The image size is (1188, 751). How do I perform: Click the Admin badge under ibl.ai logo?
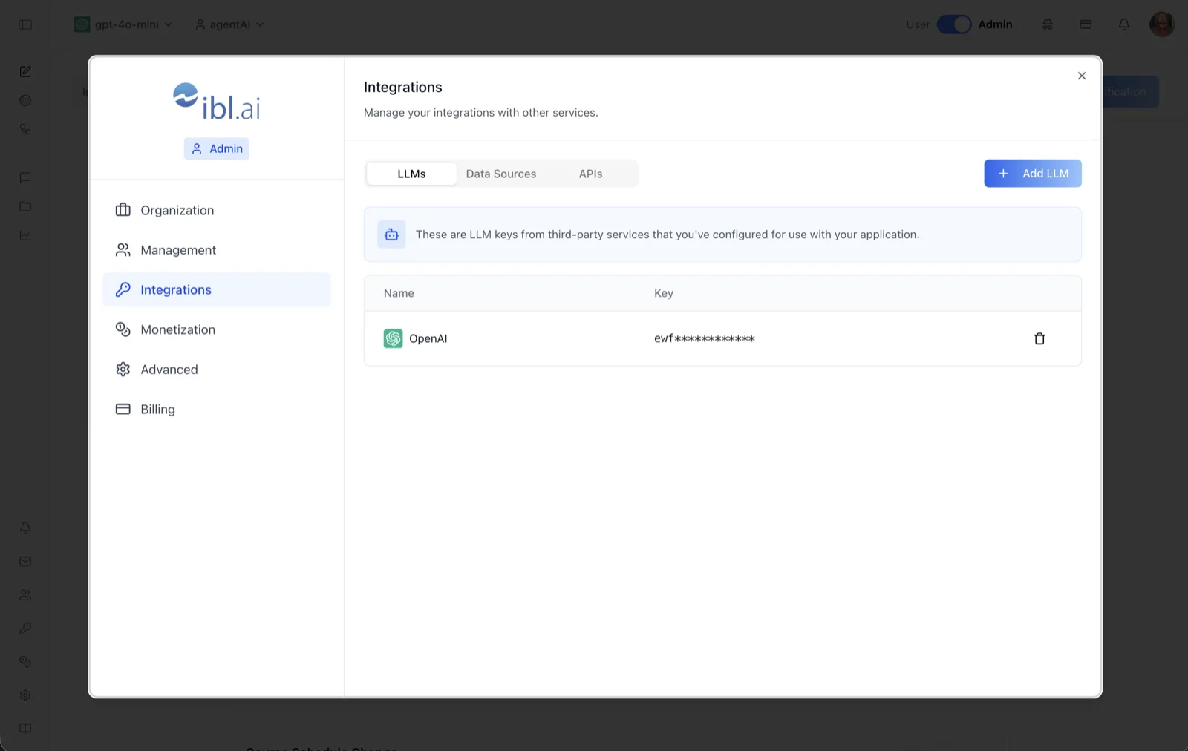coord(217,148)
